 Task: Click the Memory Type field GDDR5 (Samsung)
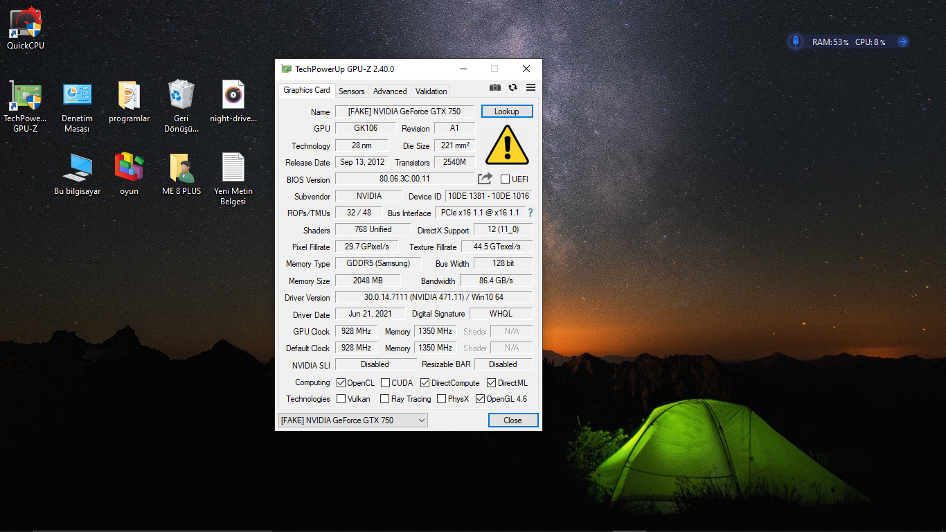pos(377,263)
